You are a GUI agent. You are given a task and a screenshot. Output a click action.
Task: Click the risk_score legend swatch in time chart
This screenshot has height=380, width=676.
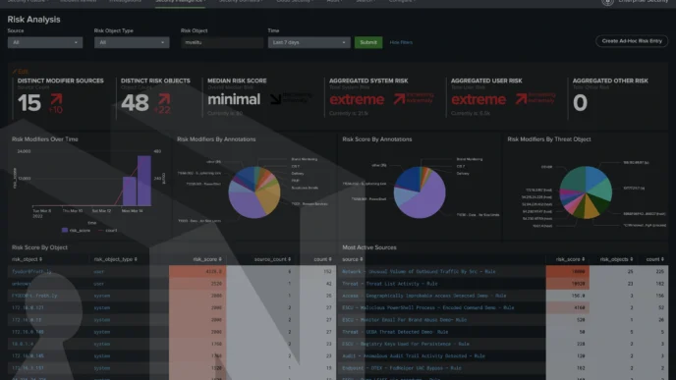tap(65, 230)
